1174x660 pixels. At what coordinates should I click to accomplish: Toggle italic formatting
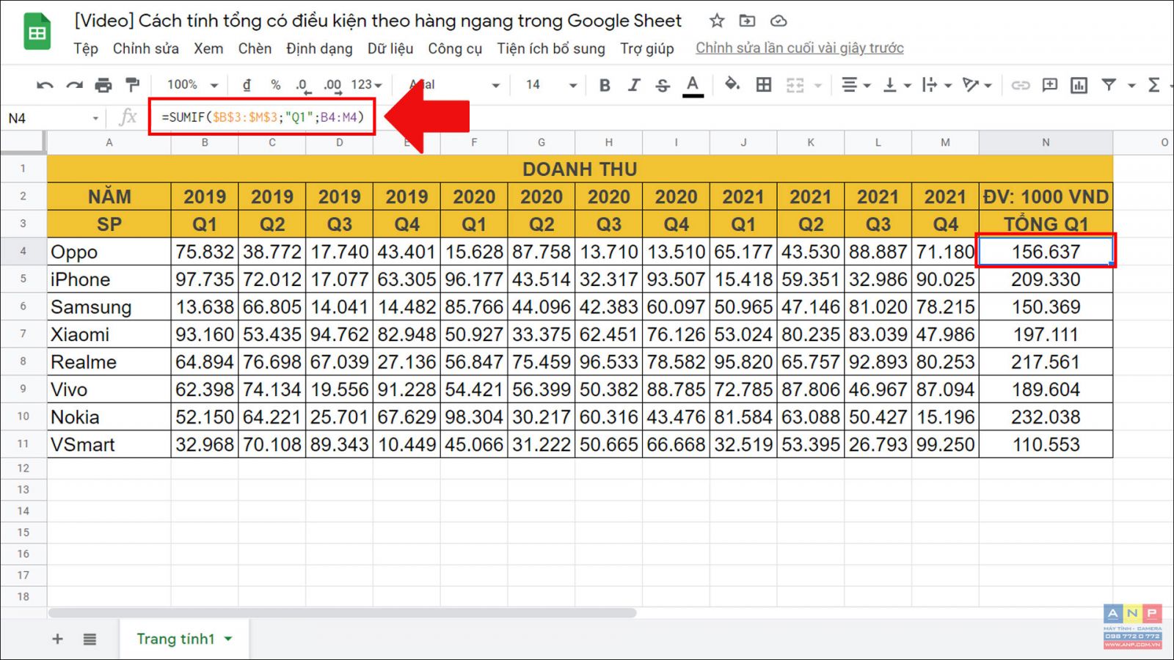tap(634, 85)
